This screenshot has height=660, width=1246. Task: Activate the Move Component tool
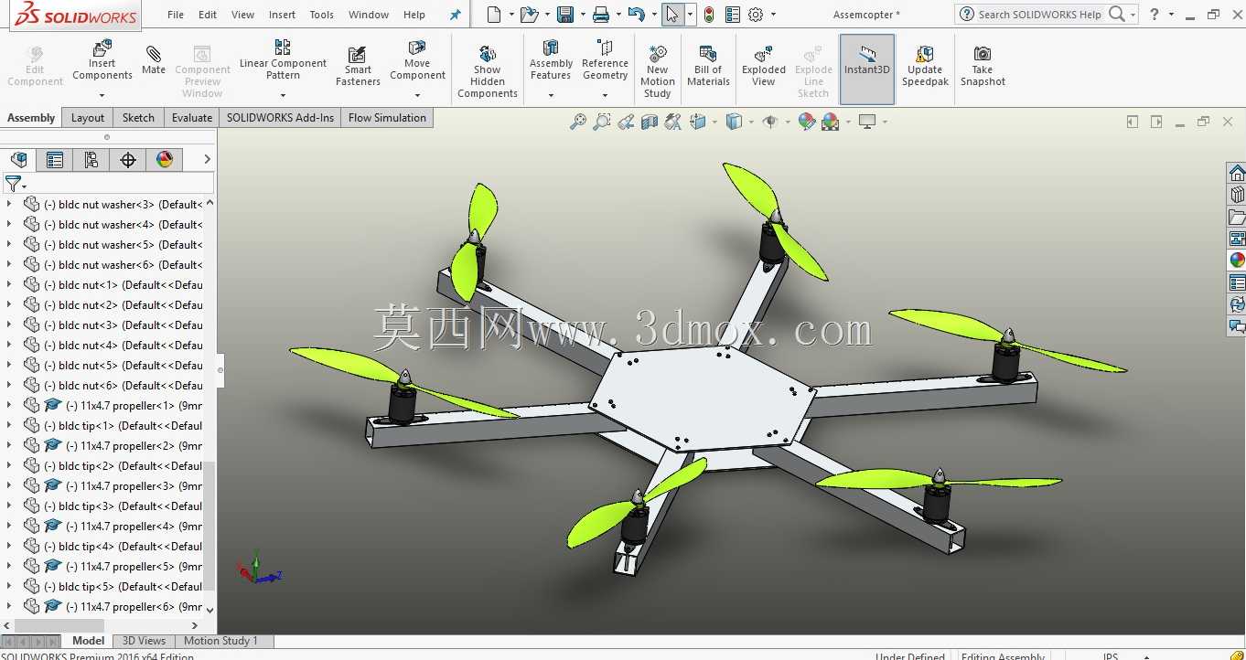(417, 59)
